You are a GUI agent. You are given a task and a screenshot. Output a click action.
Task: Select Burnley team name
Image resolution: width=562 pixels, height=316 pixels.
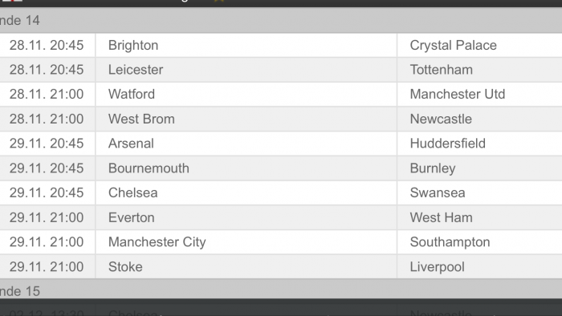click(x=433, y=168)
